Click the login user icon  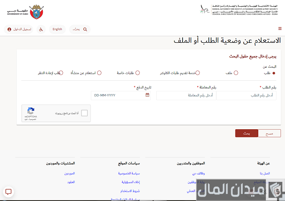(x=9, y=29)
